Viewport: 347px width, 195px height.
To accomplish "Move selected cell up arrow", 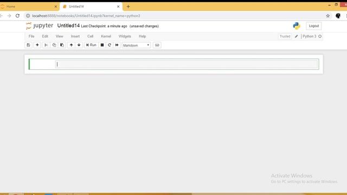I will [71, 45].
